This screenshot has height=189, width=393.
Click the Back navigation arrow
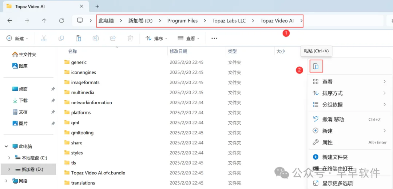9,21
